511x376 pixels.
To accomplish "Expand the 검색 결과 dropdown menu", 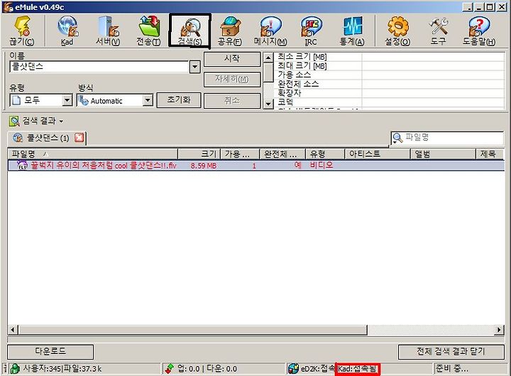I will pyautogui.click(x=61, y=122).
